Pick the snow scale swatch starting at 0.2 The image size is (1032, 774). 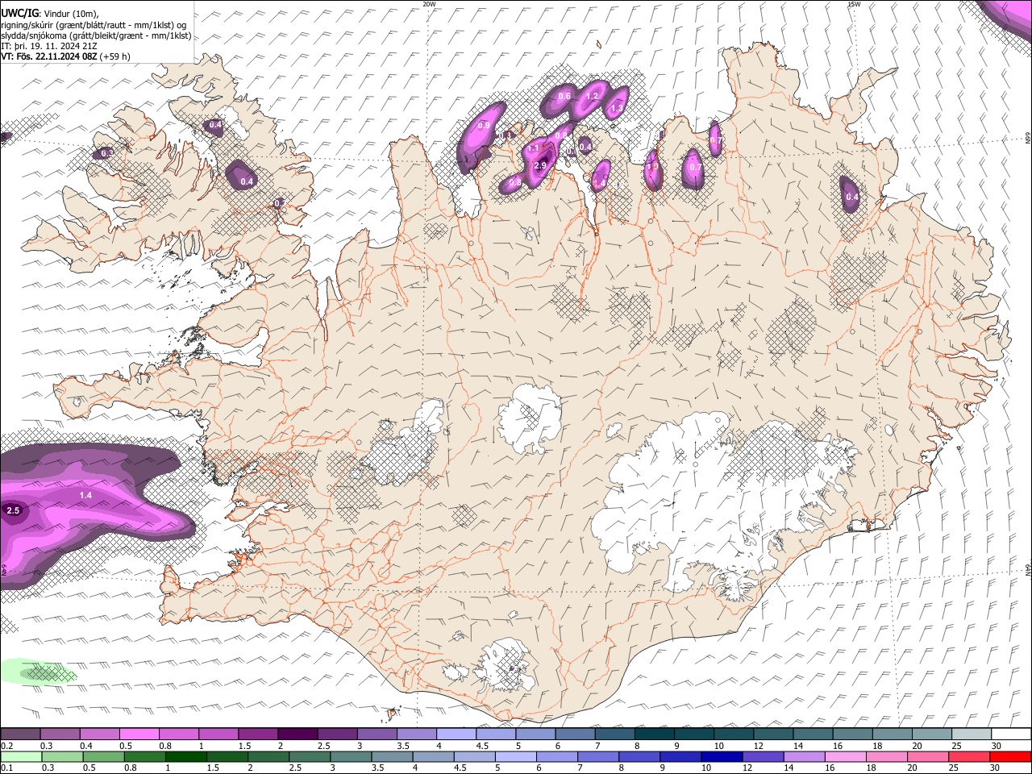click(20, 734)
